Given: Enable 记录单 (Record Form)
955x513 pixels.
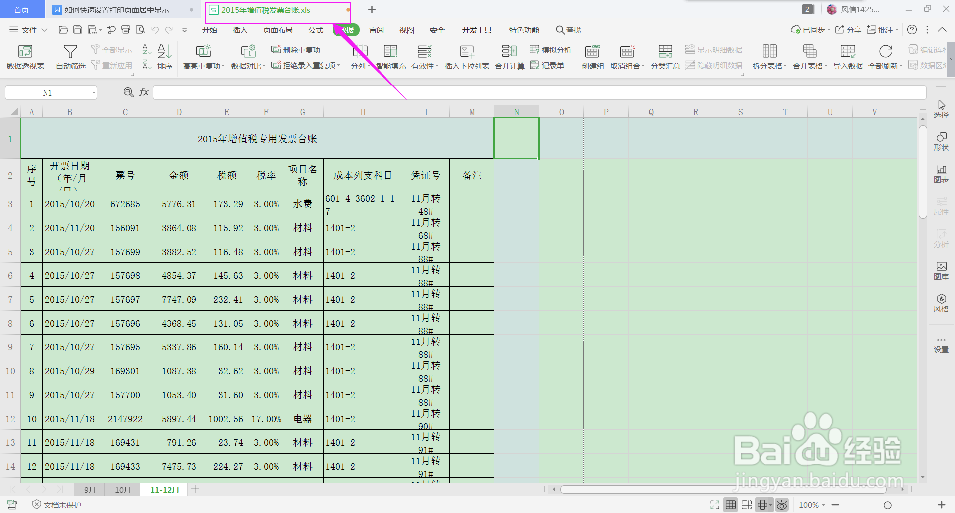Looking at the screenshot, I should 547,65.
